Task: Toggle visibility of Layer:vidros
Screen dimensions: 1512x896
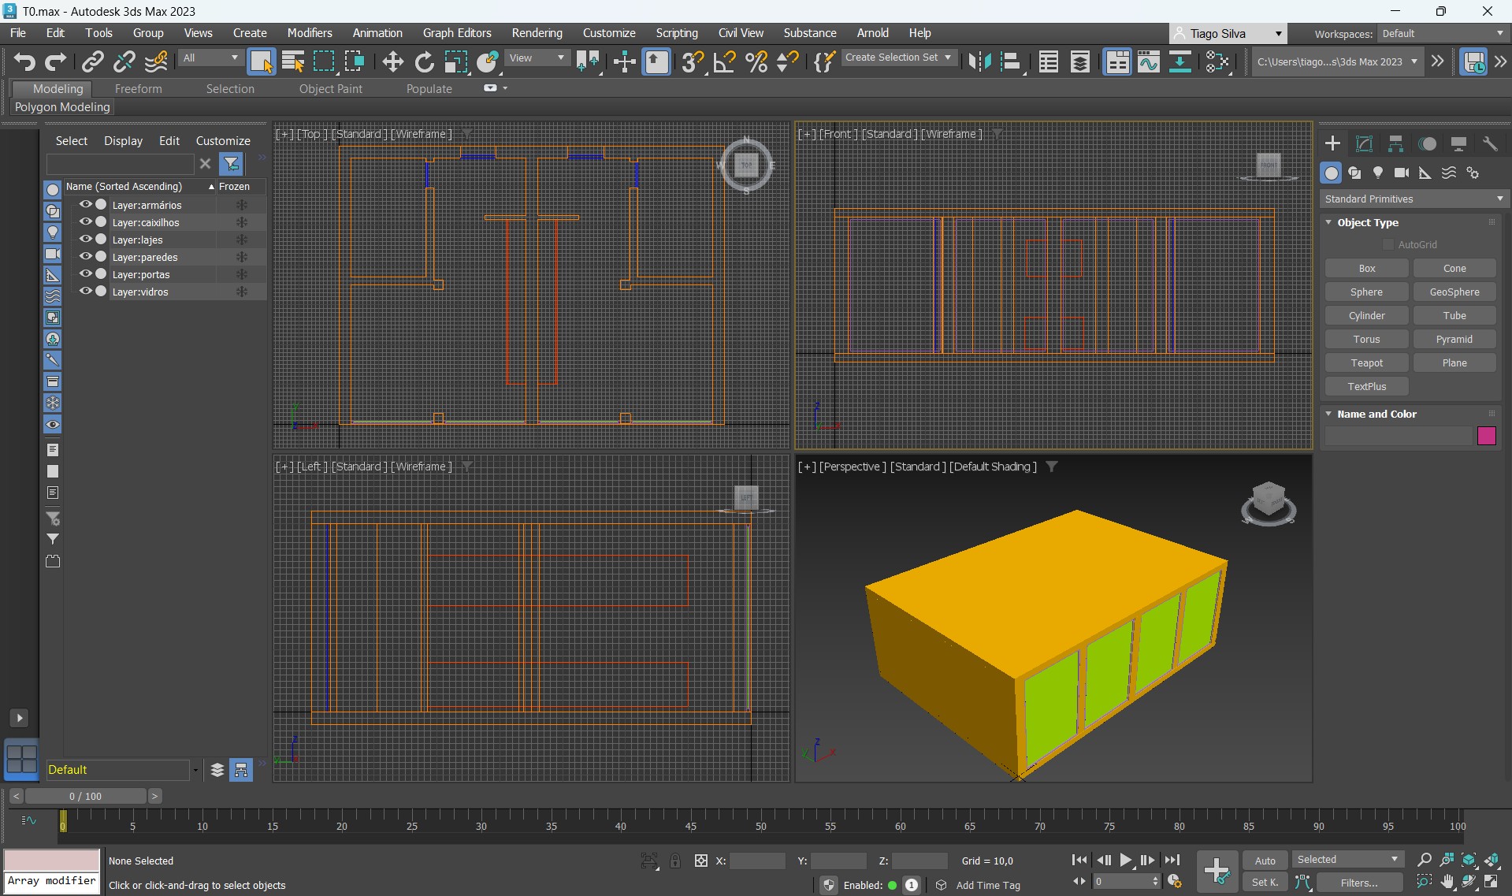Action: tap(85, 292)
